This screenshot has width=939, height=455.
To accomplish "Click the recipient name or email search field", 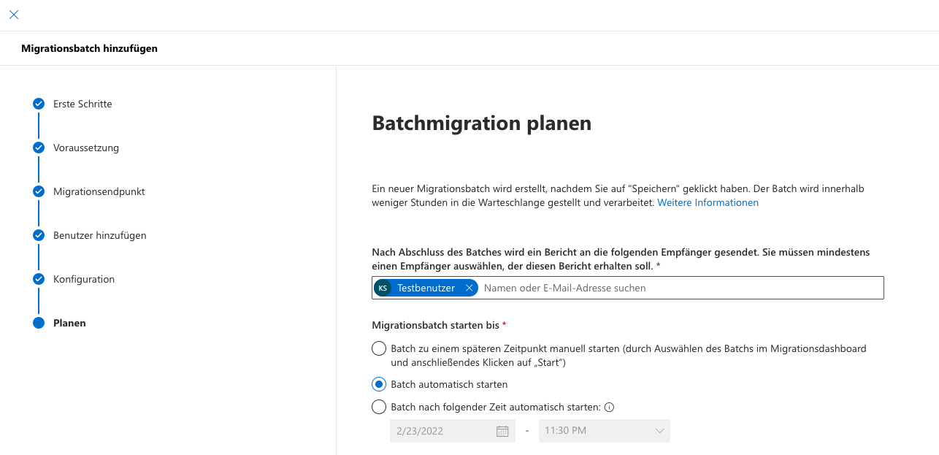I will pyautogui.click(x=679, y=288).
